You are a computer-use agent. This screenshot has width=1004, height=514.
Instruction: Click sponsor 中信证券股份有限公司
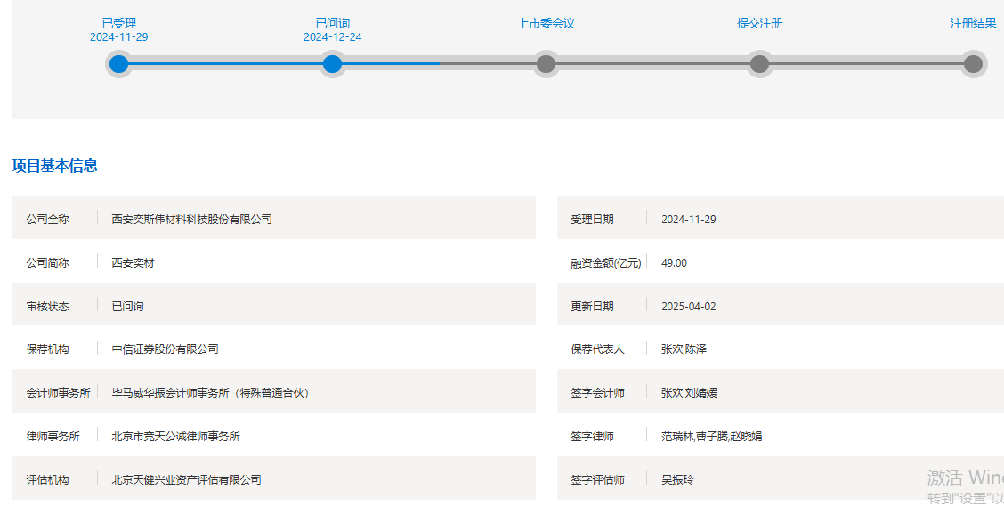click(x=166, y=349)
